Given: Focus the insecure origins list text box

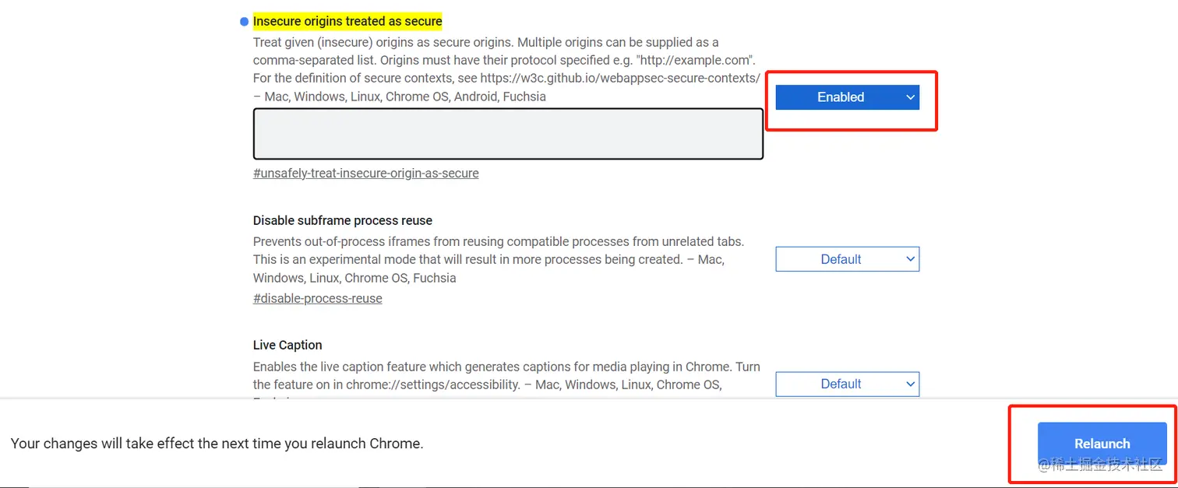Looking at the screenshot, I should click(x=508, y=134).
